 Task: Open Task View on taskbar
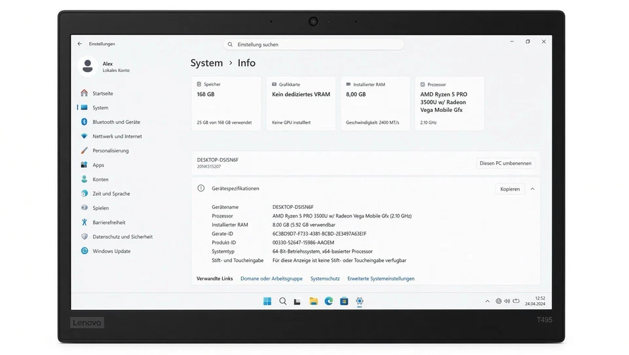[x=297, y=302]
